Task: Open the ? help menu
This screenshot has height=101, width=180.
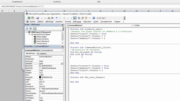Action: (x=123, y=22)
